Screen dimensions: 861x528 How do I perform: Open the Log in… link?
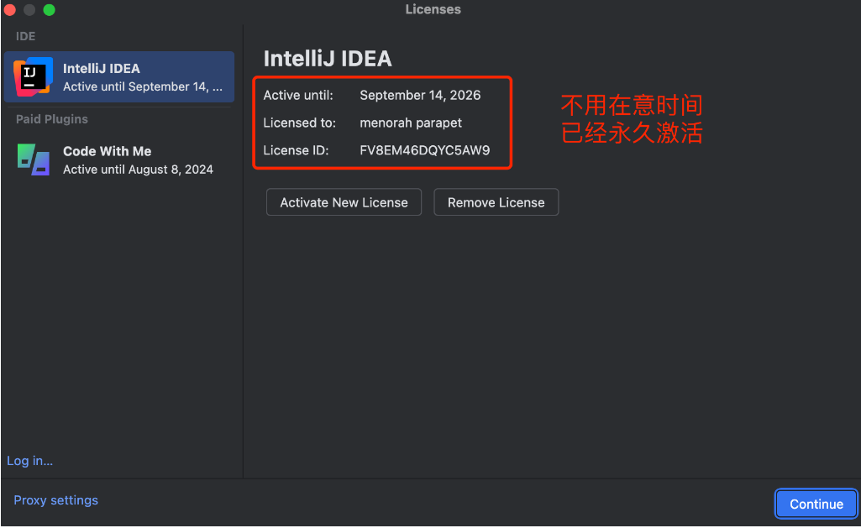coord(29,461)
